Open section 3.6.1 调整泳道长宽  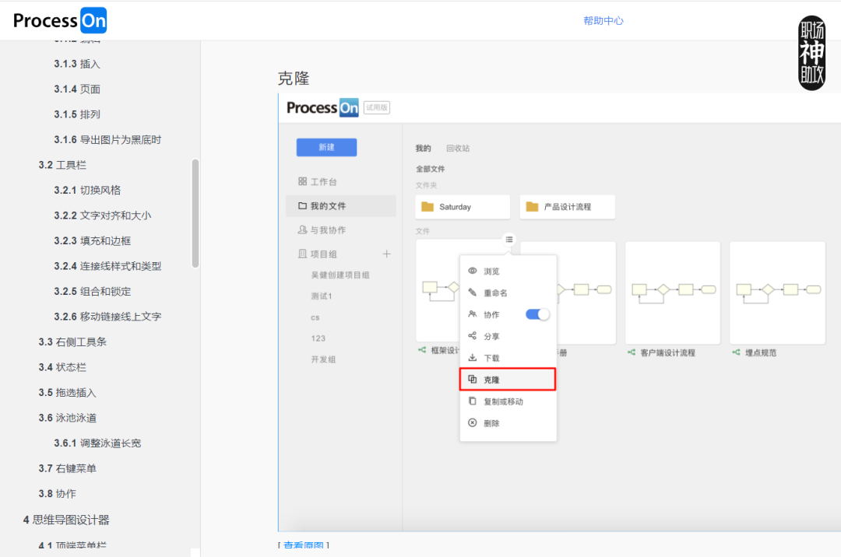click(97, 443)
